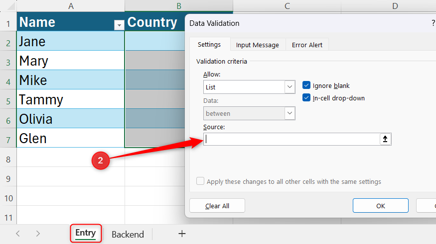Viewport: 436px width, 244px height.
Task: Open the Allow list dropdown
Action: 290,87
